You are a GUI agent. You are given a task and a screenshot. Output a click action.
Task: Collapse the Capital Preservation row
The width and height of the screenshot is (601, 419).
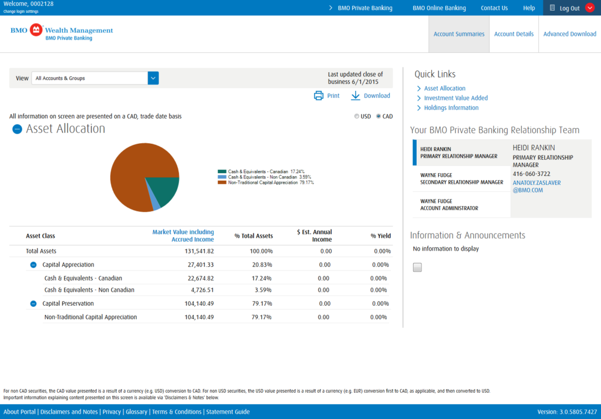(x=33, y=303)
